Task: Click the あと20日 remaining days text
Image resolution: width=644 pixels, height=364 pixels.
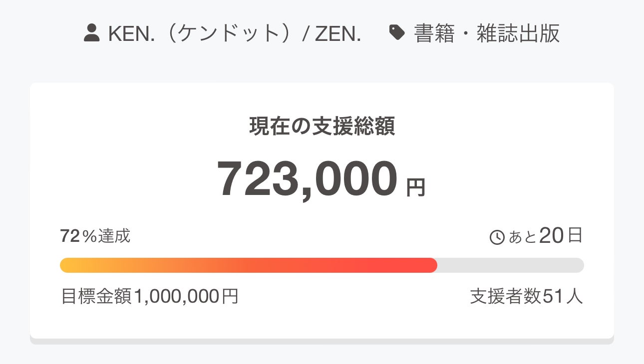Action: click(x=546, y=236)
